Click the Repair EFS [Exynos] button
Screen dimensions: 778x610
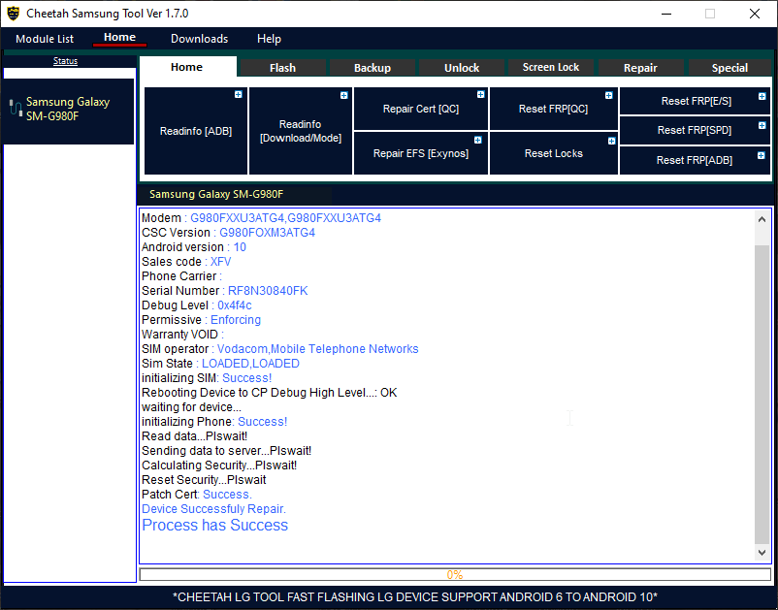421,153
